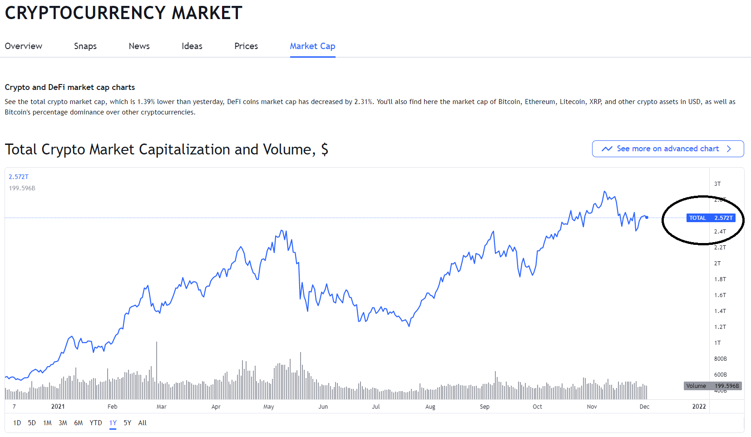
Task: Change chart range to 5Y
Action: click(128, 423)
